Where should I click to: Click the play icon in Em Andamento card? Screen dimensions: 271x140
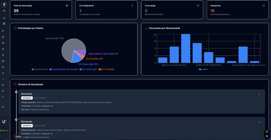[x=133, y=6]
